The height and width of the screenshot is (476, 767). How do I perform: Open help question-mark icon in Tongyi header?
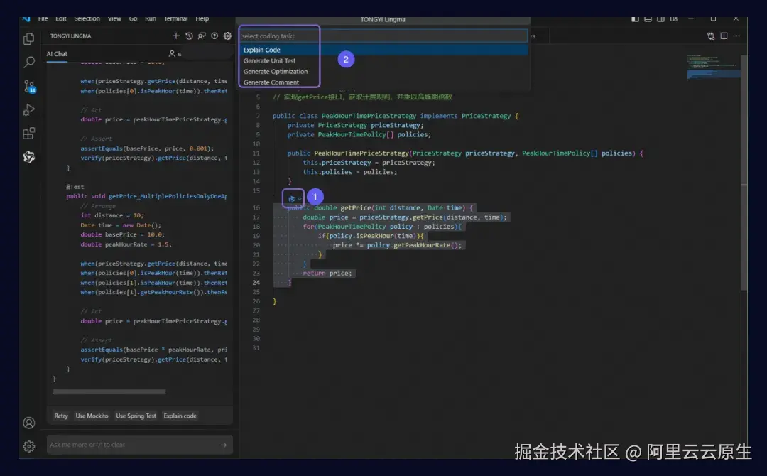pyautogui.click(x=214, y=36)
